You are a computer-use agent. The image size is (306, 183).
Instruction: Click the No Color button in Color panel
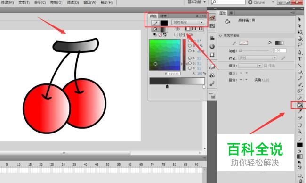[160, 35]
